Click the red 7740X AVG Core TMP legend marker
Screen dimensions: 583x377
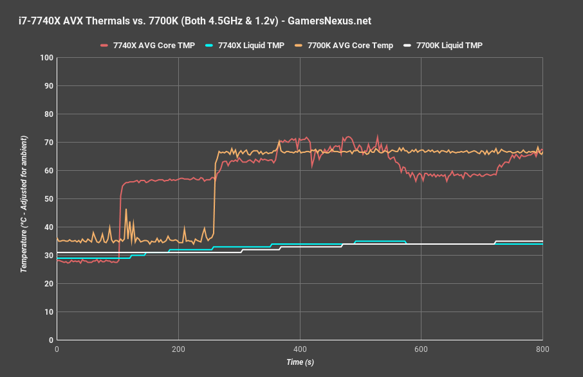105,46
